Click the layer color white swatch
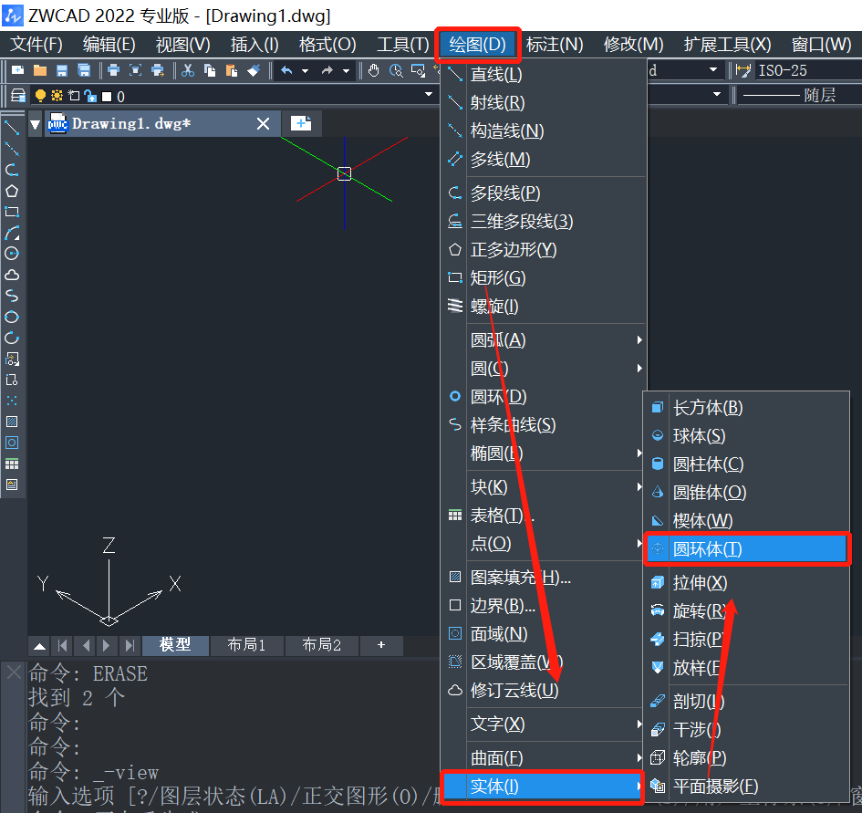The image size is (862, 813). click(107, 97)
